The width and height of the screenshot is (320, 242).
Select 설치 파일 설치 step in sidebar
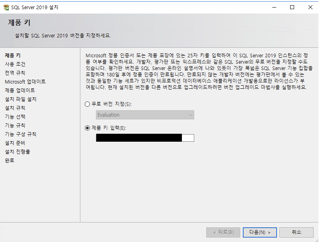pyautogui.click(x=21, y=99)
